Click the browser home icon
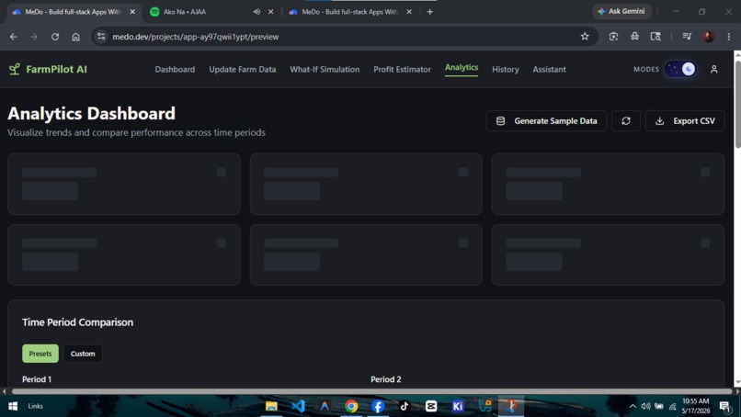 75,37
